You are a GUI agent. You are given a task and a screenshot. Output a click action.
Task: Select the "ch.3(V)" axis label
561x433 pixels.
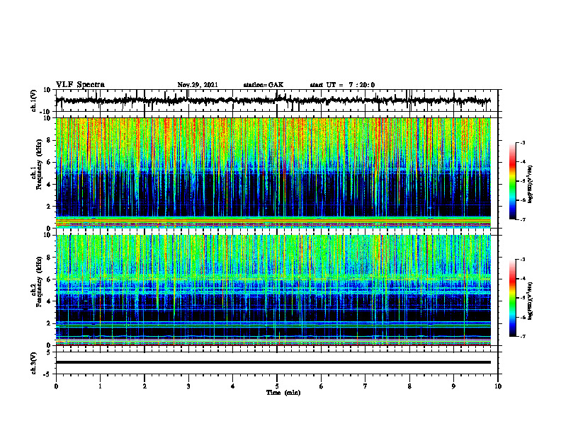[x=34, y=363]
